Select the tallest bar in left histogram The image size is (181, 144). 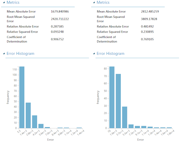pos(22,97)
